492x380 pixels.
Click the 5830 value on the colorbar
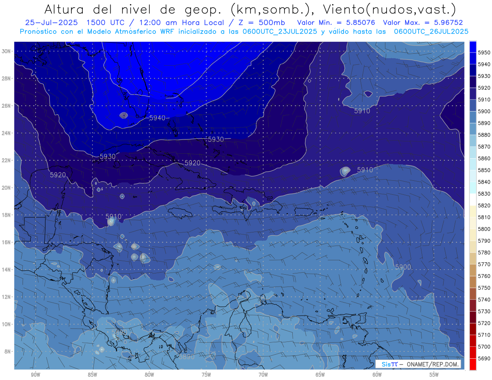click(x=484, y=193)
